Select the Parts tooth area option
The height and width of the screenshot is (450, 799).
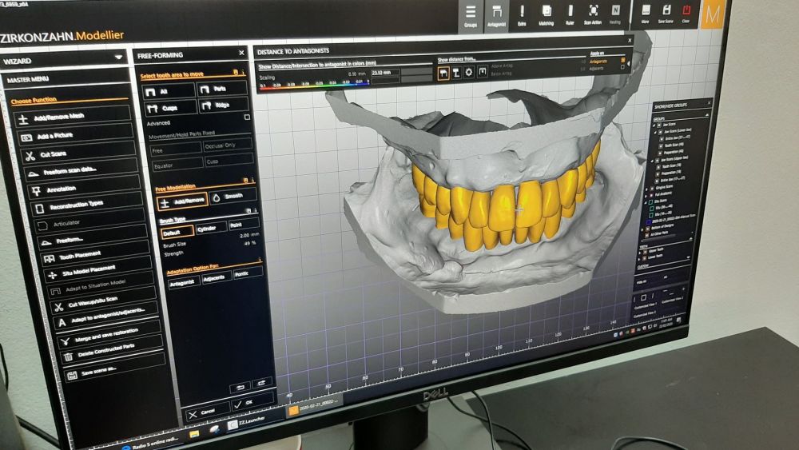[x=222, y=90]
